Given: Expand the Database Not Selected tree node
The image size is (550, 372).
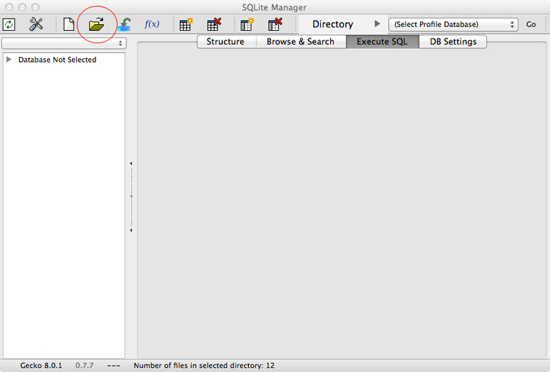Looking at the screenshot, I should point(9,60).
